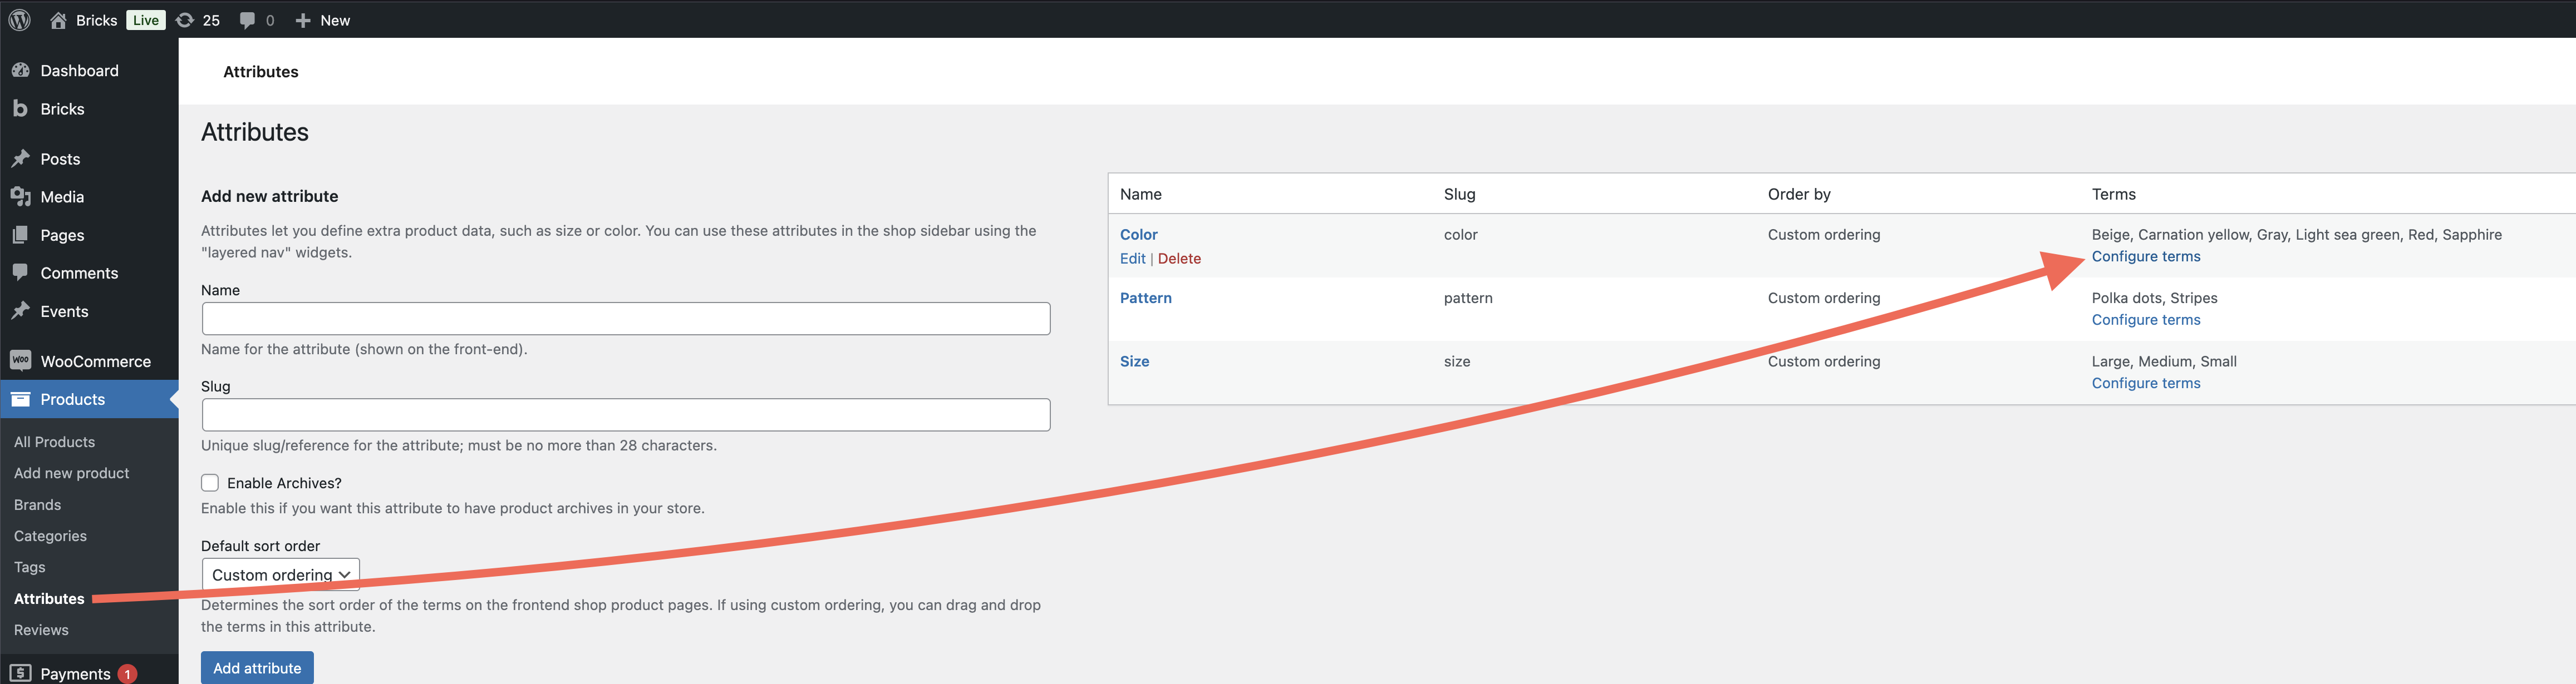Click the Delete link under Color

point(1179,259)
